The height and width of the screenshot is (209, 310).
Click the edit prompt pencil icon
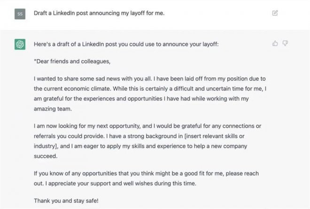[x=275, y=13]
